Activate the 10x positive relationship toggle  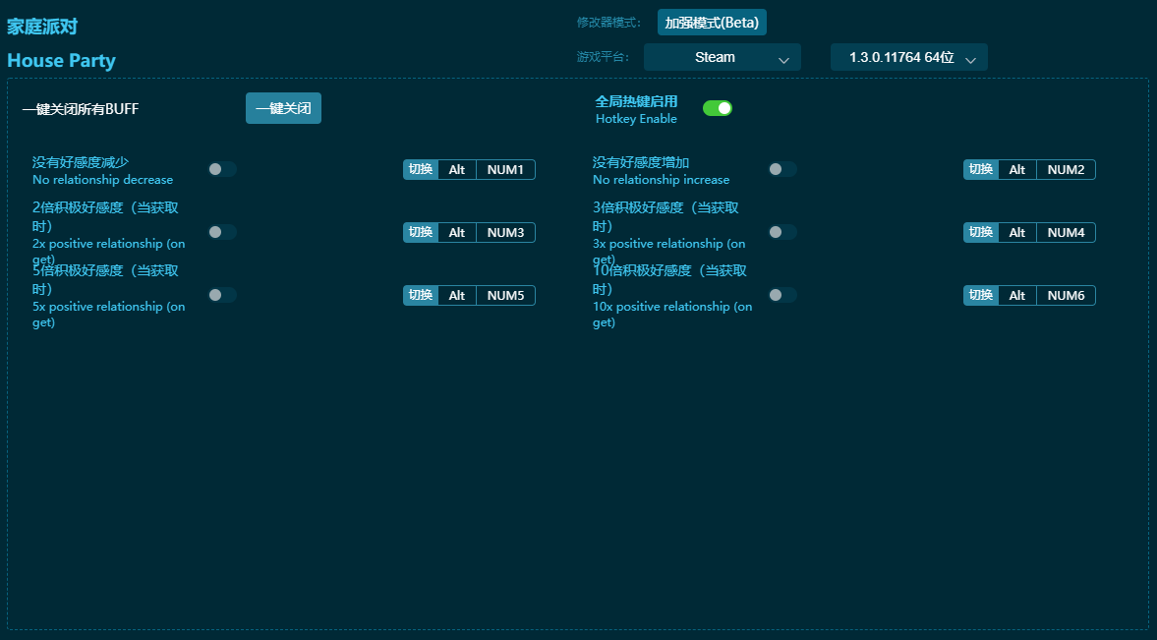point(782,295)
